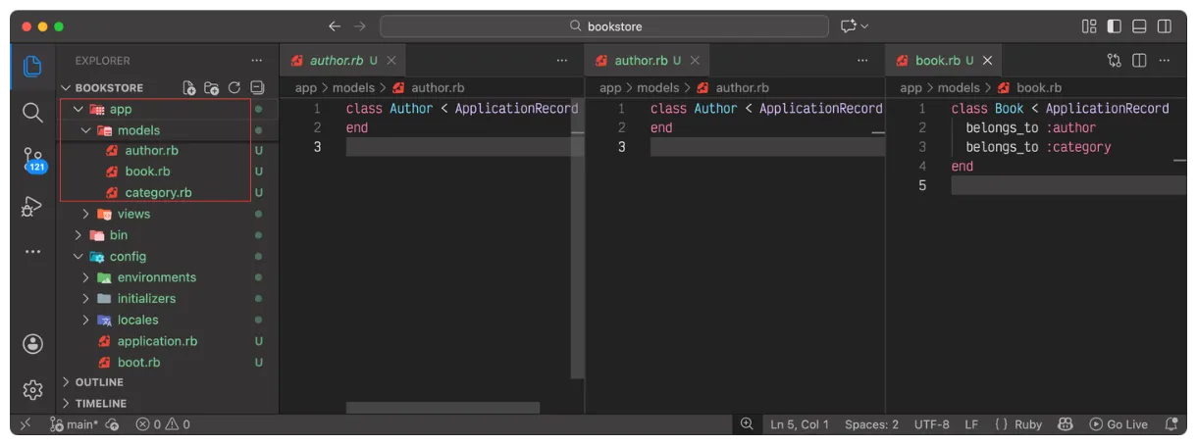Open category.rb in the file tree

coord(158,193)
